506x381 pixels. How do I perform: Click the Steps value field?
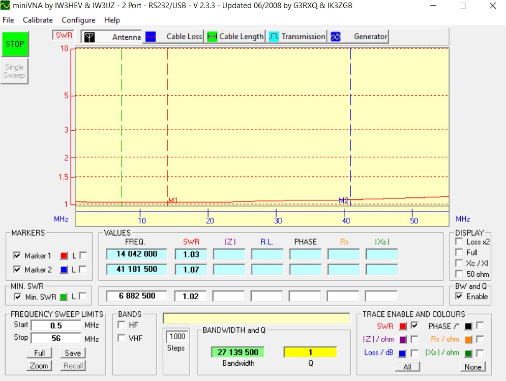point(177,336)
